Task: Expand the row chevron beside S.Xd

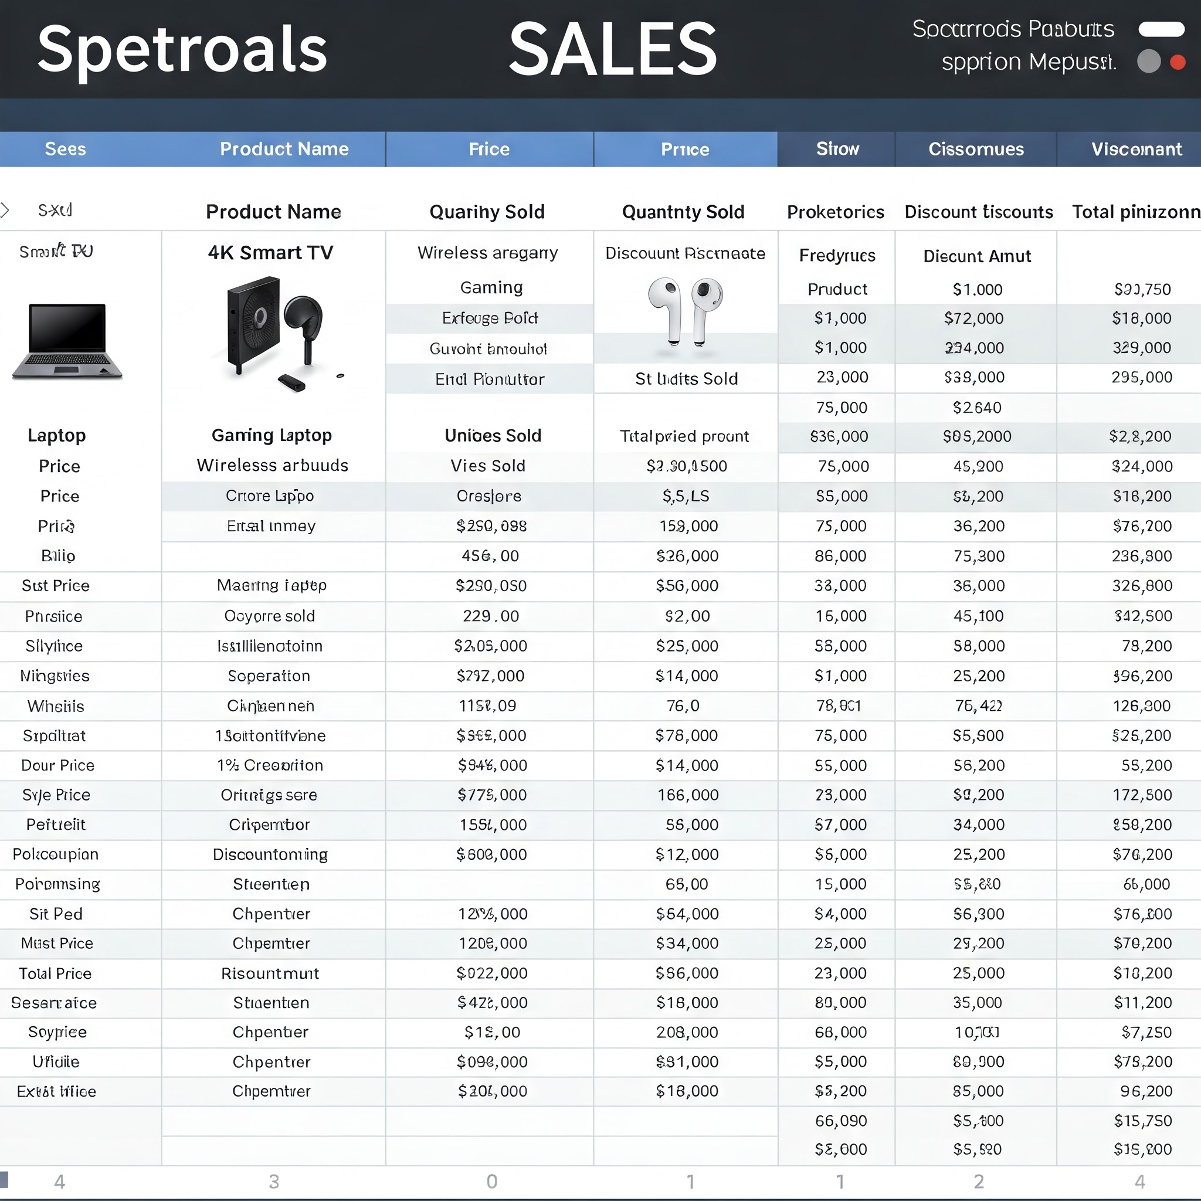Action: 5,210
